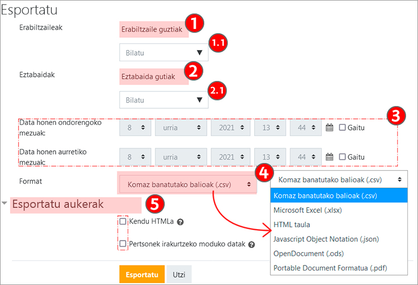
Task: Open calendar icon for 'ondorengoko mezuak' date
Action: [x=329, y=128]
